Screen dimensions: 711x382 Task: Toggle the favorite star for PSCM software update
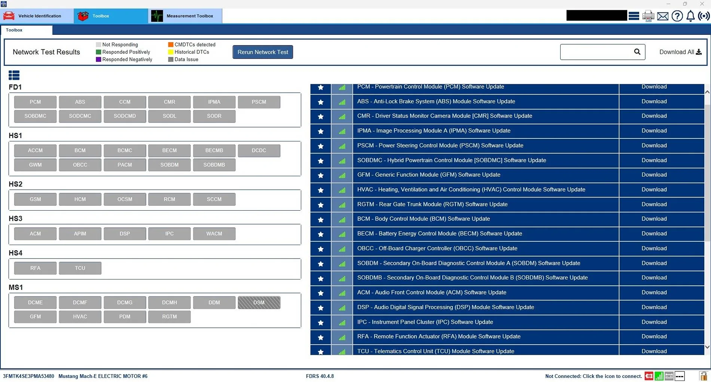(321, 146)
